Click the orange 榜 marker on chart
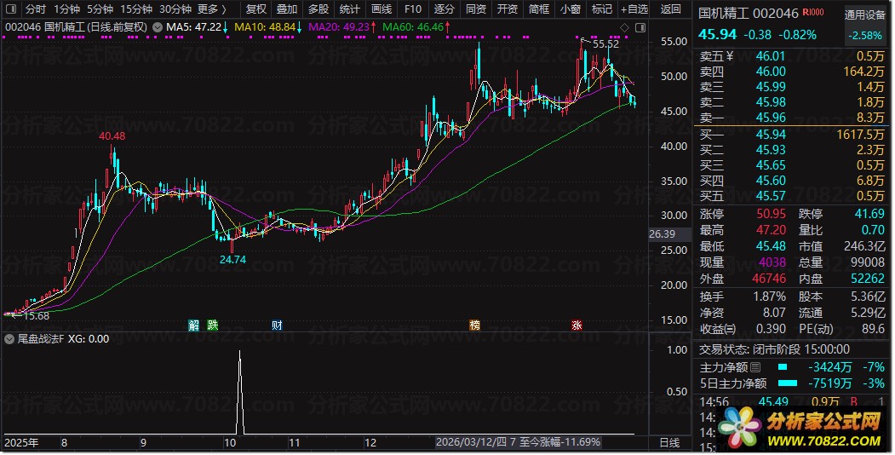The width and height of the screenshot is (895, 455). (474, 325)
